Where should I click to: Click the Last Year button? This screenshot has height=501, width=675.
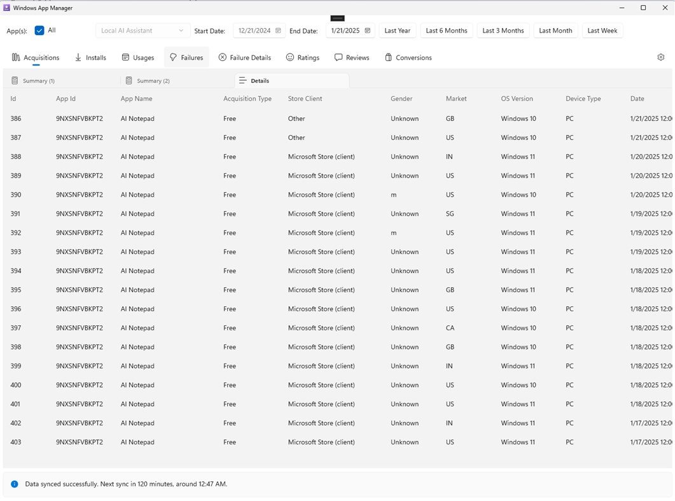click(398, 31)
